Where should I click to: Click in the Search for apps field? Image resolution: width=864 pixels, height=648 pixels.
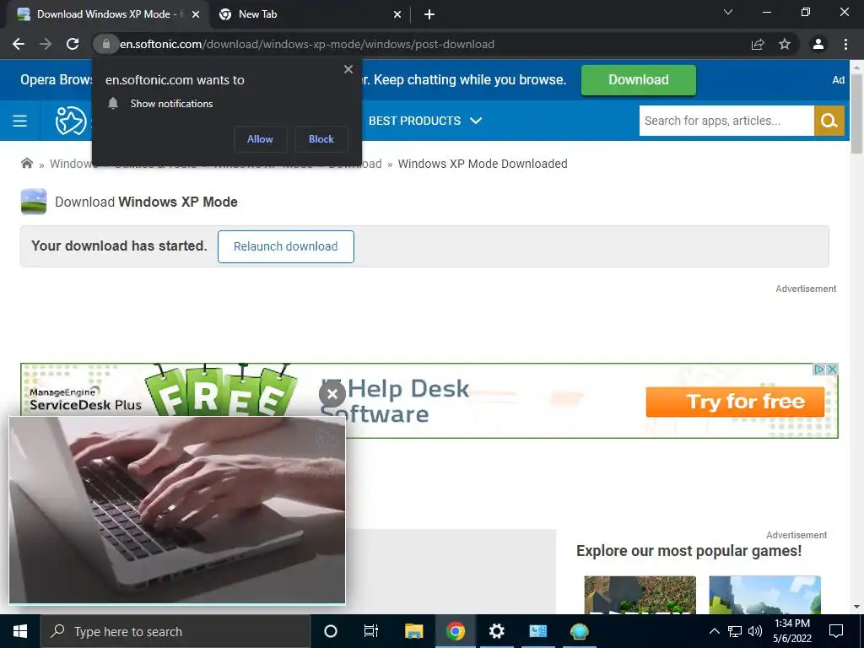[726, 121]
